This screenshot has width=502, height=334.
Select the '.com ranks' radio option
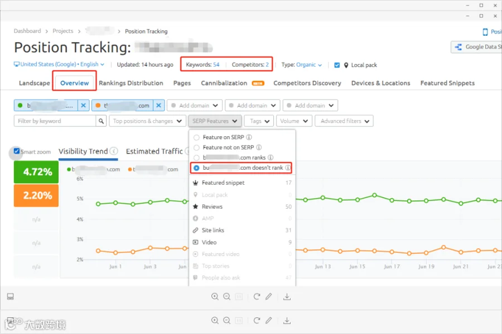coord(196,158)
